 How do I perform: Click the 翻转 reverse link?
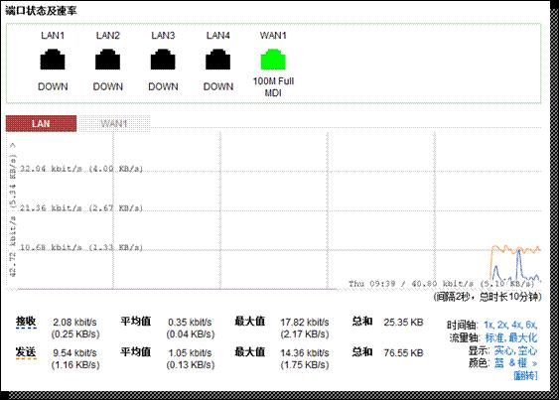pyautogui.click(x=525, y=375)
